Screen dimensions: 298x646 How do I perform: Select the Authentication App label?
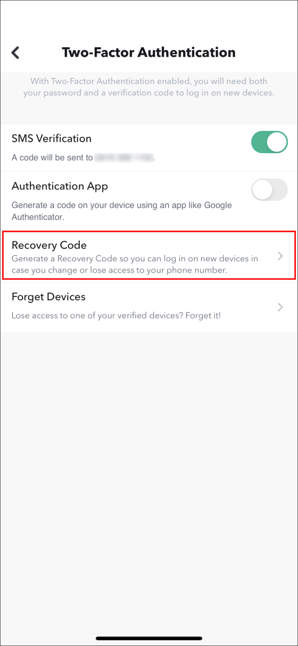(60, 186)
